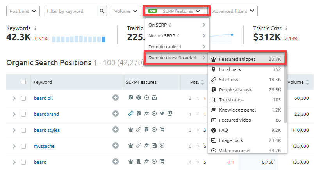314x170 pixels.
Task: Click the search magnifier icon in keyword filter
Action: coord(102,11)
